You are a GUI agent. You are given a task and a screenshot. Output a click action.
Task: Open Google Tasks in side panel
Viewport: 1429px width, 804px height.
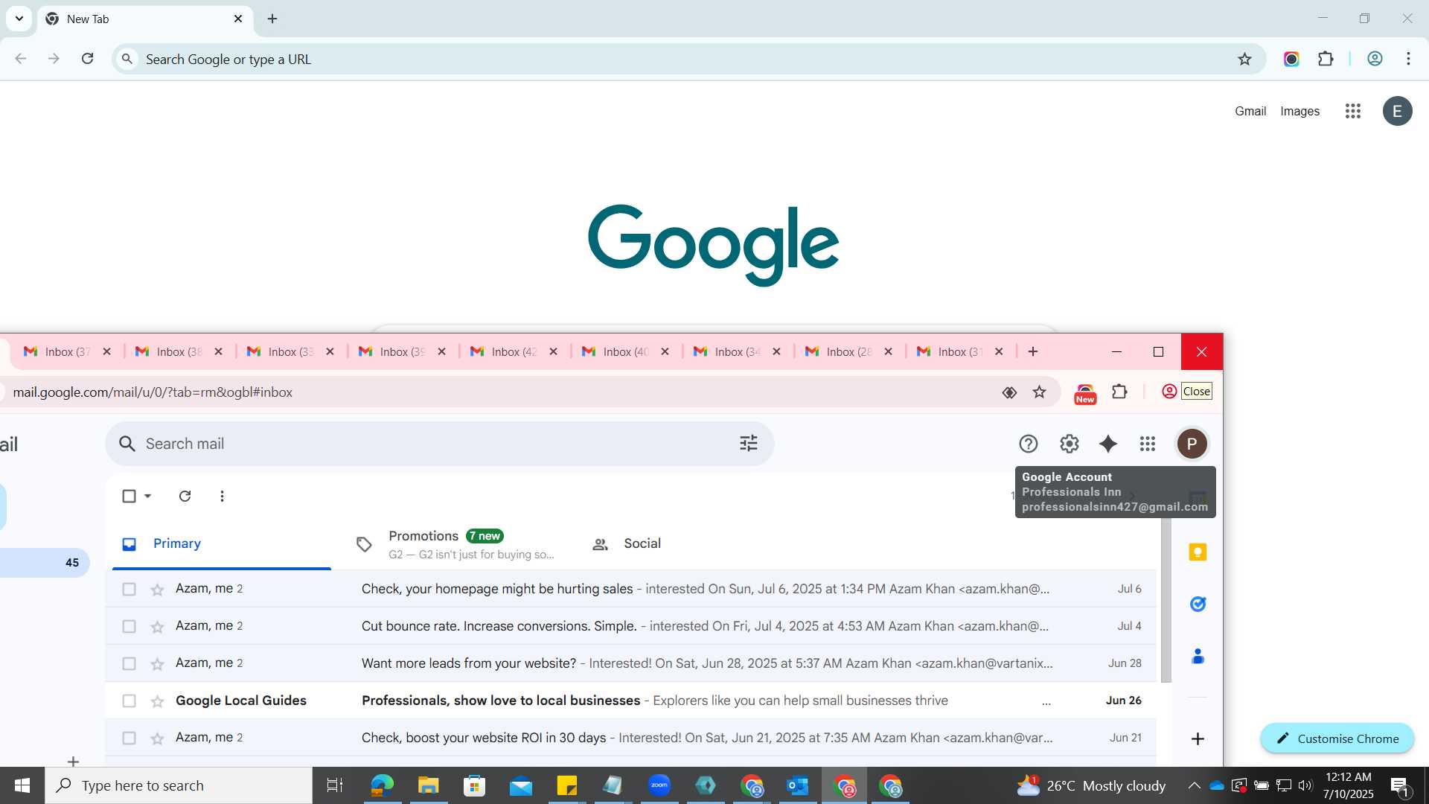[1198, 604]
